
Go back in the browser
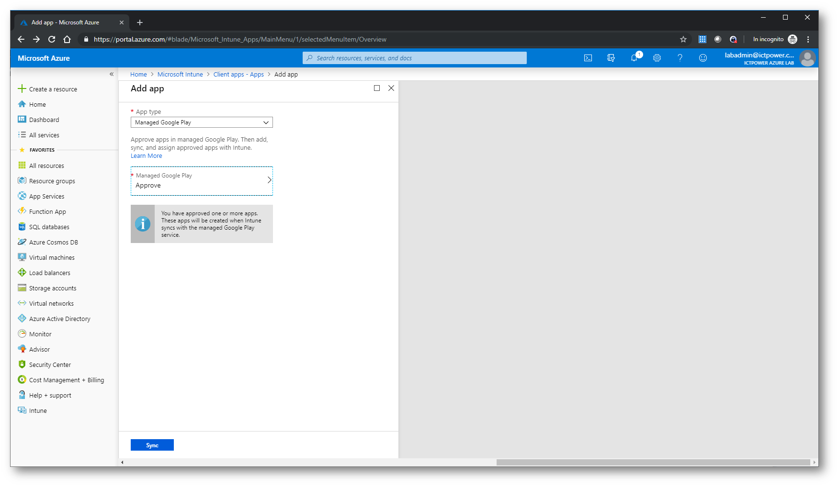pyautogui.click(x=21, y=39)
